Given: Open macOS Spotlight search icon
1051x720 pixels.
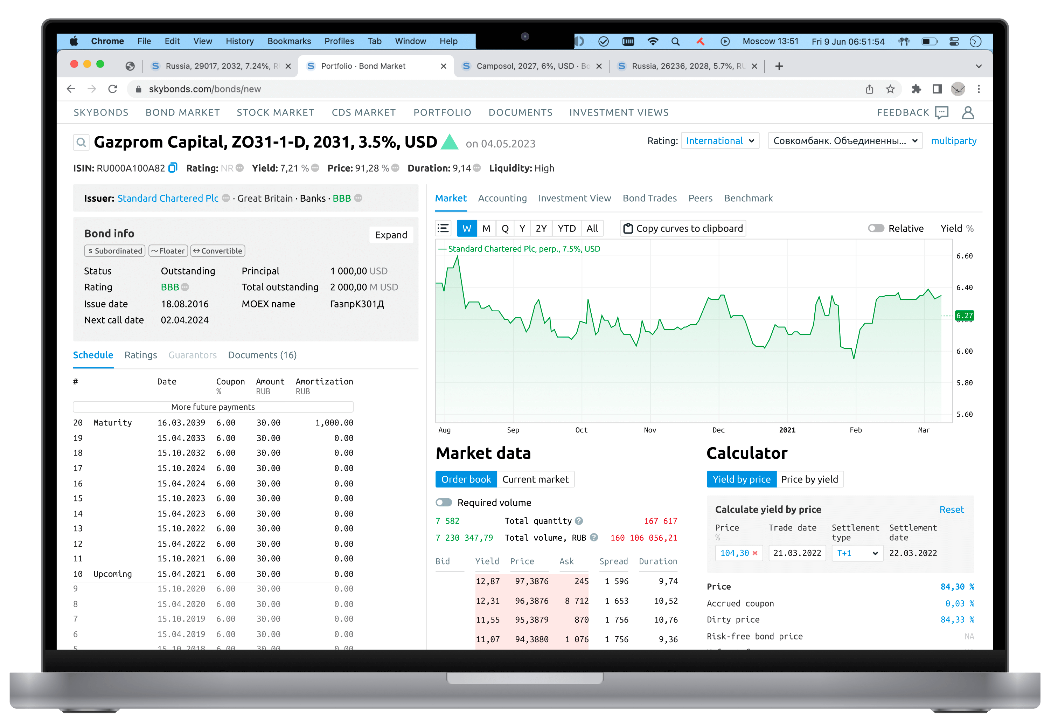Looking at the screenshot, I should click(x=675, y=42).
